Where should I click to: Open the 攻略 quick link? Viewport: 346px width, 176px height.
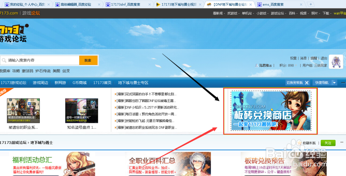(x=16, y=71)
